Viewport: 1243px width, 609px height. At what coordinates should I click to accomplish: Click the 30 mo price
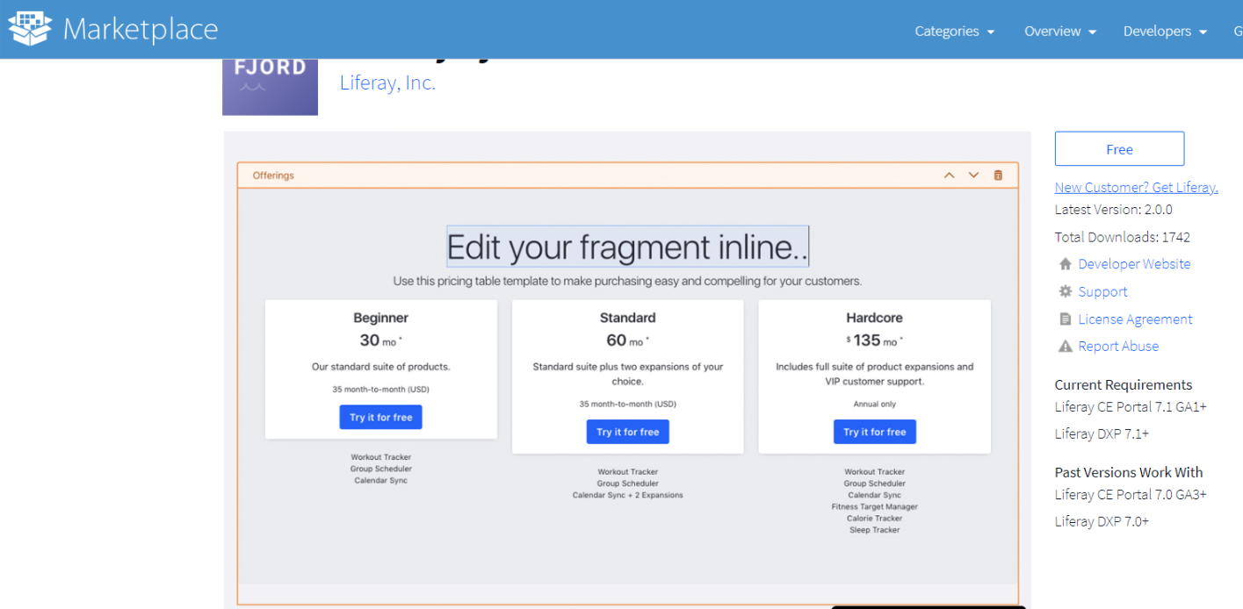click(381, 340)
